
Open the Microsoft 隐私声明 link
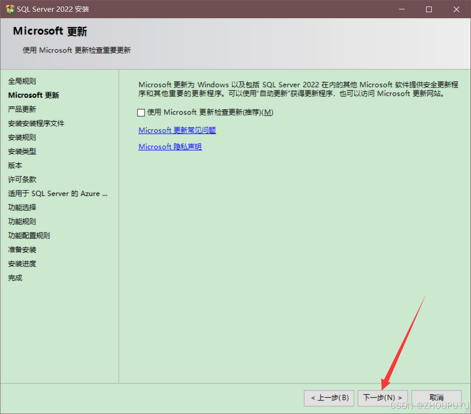pos(170,146)
